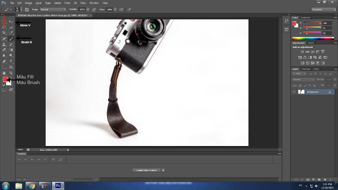Select the Crop tool
Screen dimensions: 338x190
[x=4, y=32]
